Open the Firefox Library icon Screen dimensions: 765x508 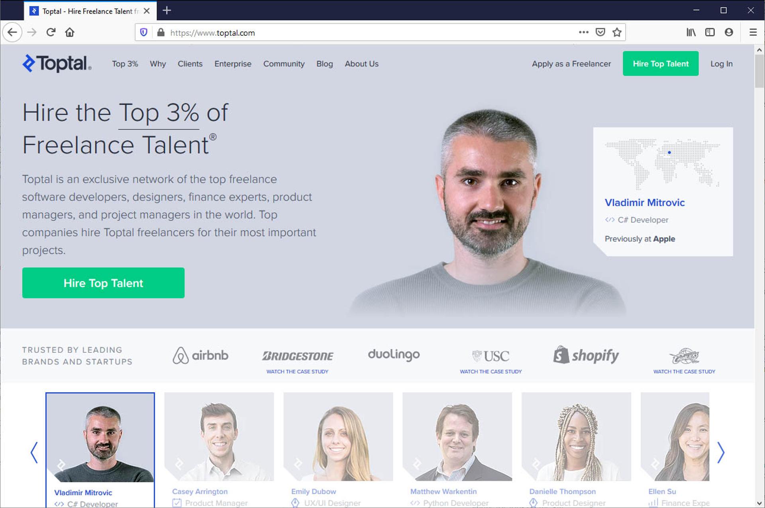click(691, 32)
